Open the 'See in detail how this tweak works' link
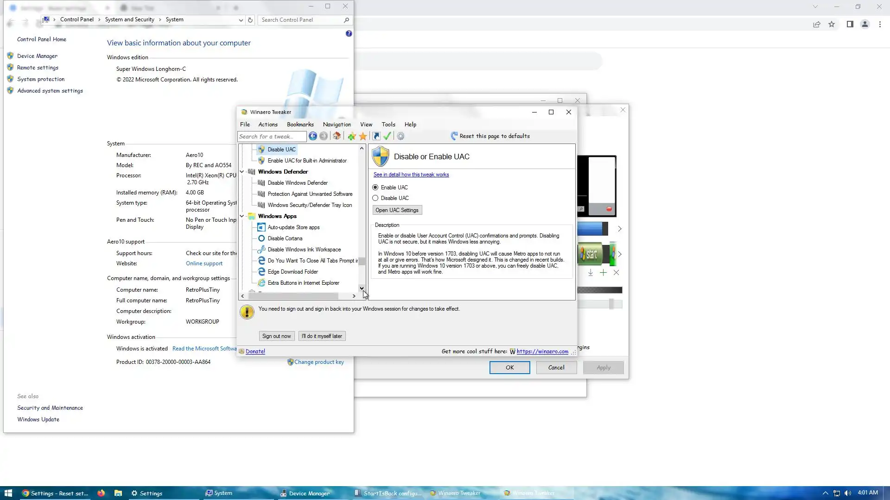 click(x=411, y=175)
